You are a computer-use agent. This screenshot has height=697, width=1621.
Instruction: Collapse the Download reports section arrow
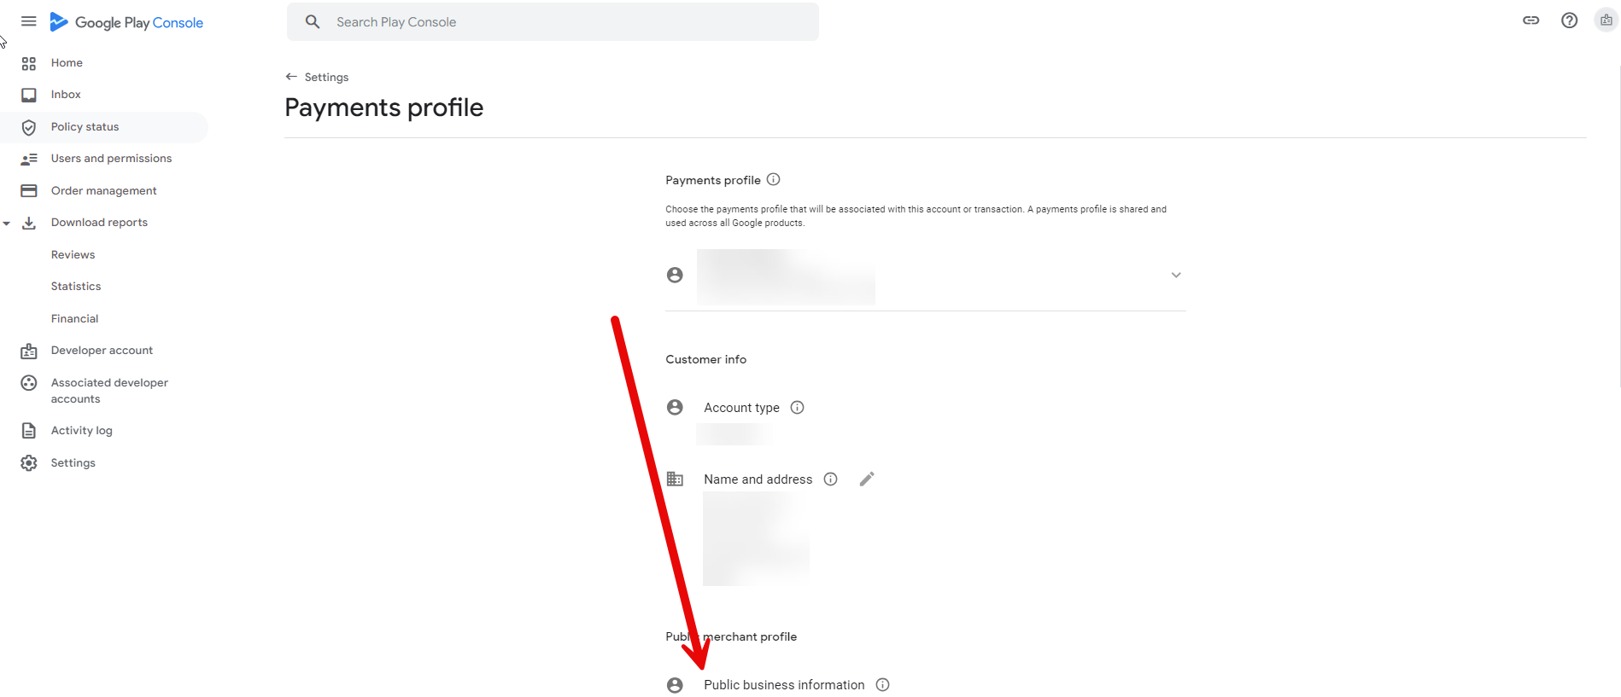point(7,224)
